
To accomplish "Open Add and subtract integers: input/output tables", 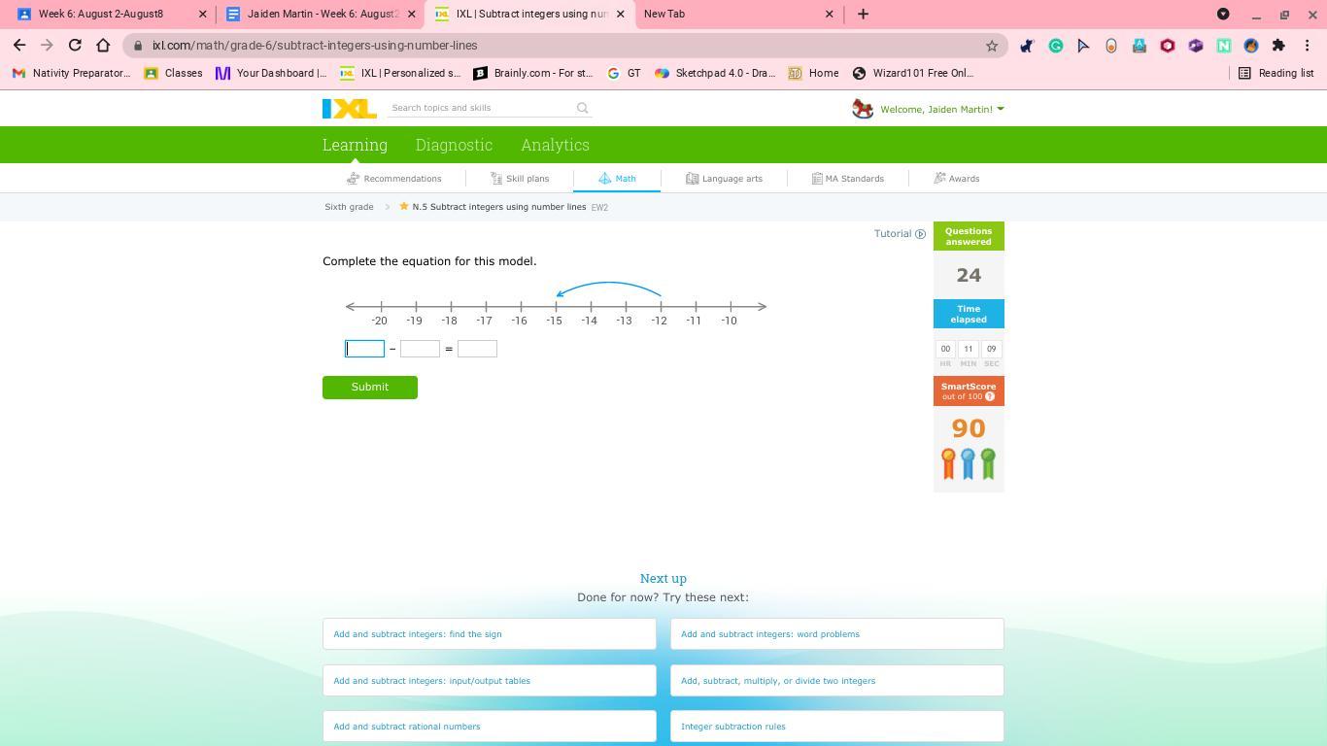I will 490,681.
